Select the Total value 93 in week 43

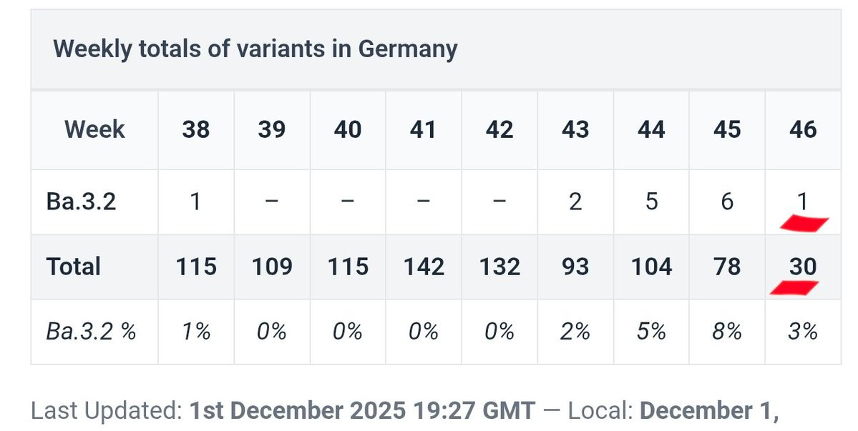[x=575, y=267]
